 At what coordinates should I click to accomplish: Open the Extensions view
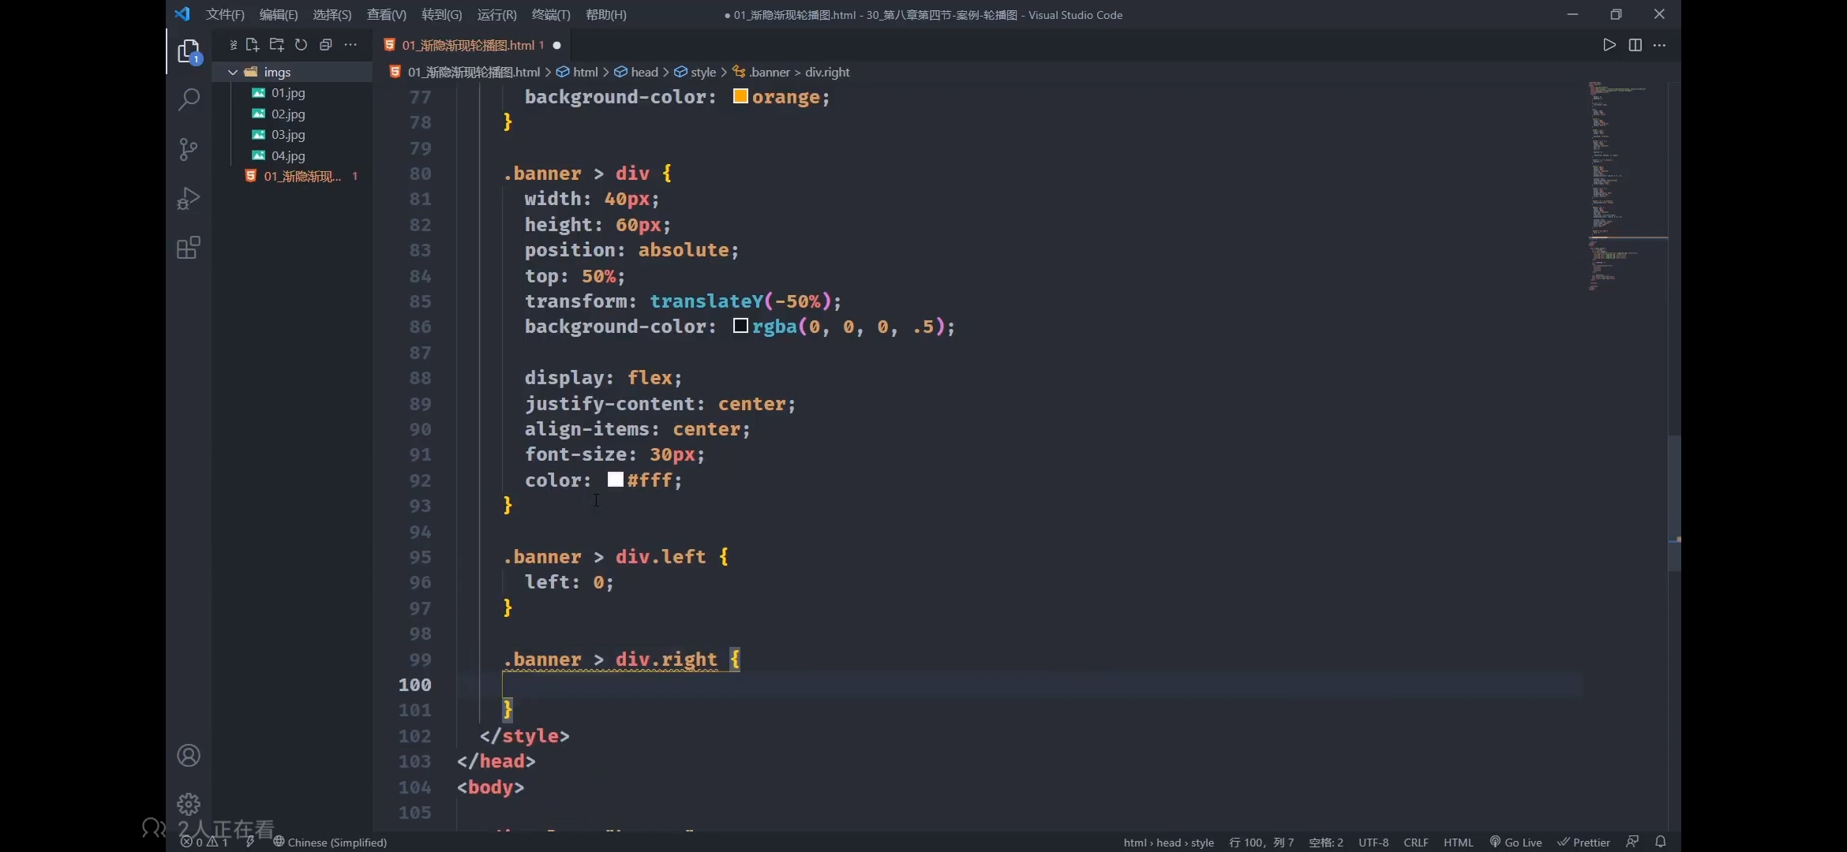[x=189, y=248]
